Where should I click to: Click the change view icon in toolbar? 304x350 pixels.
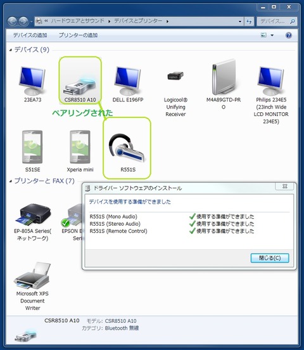coord(263,35)
